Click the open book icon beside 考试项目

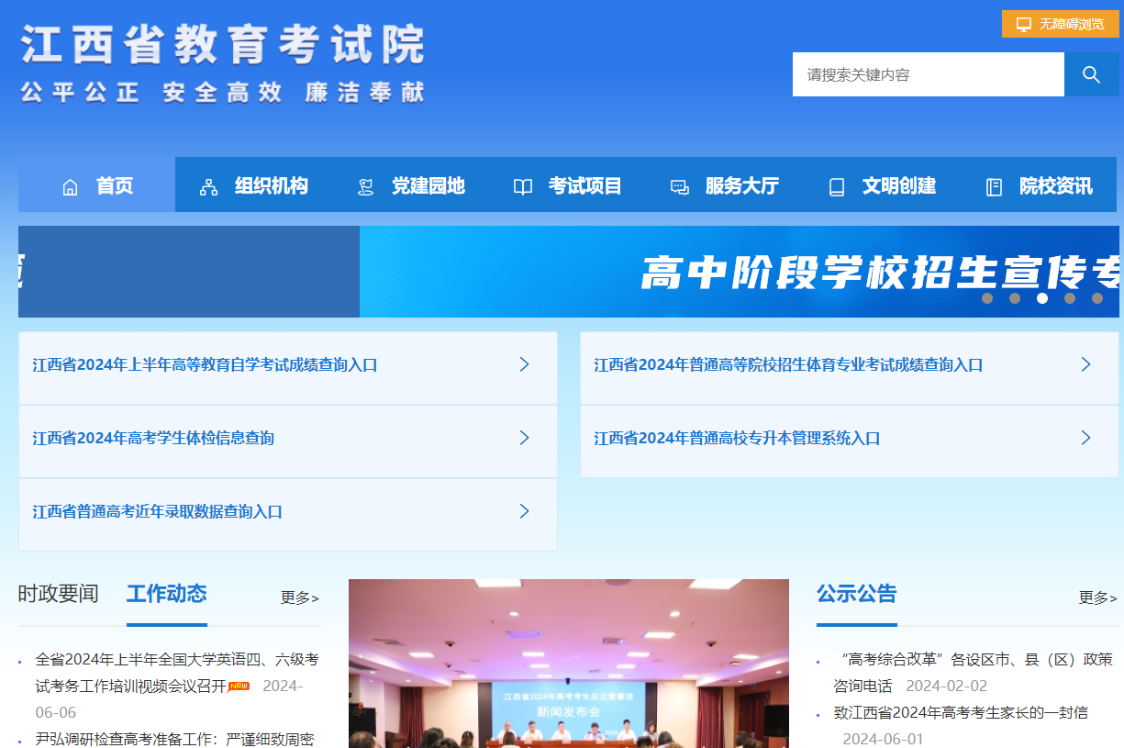coord(523,187)
